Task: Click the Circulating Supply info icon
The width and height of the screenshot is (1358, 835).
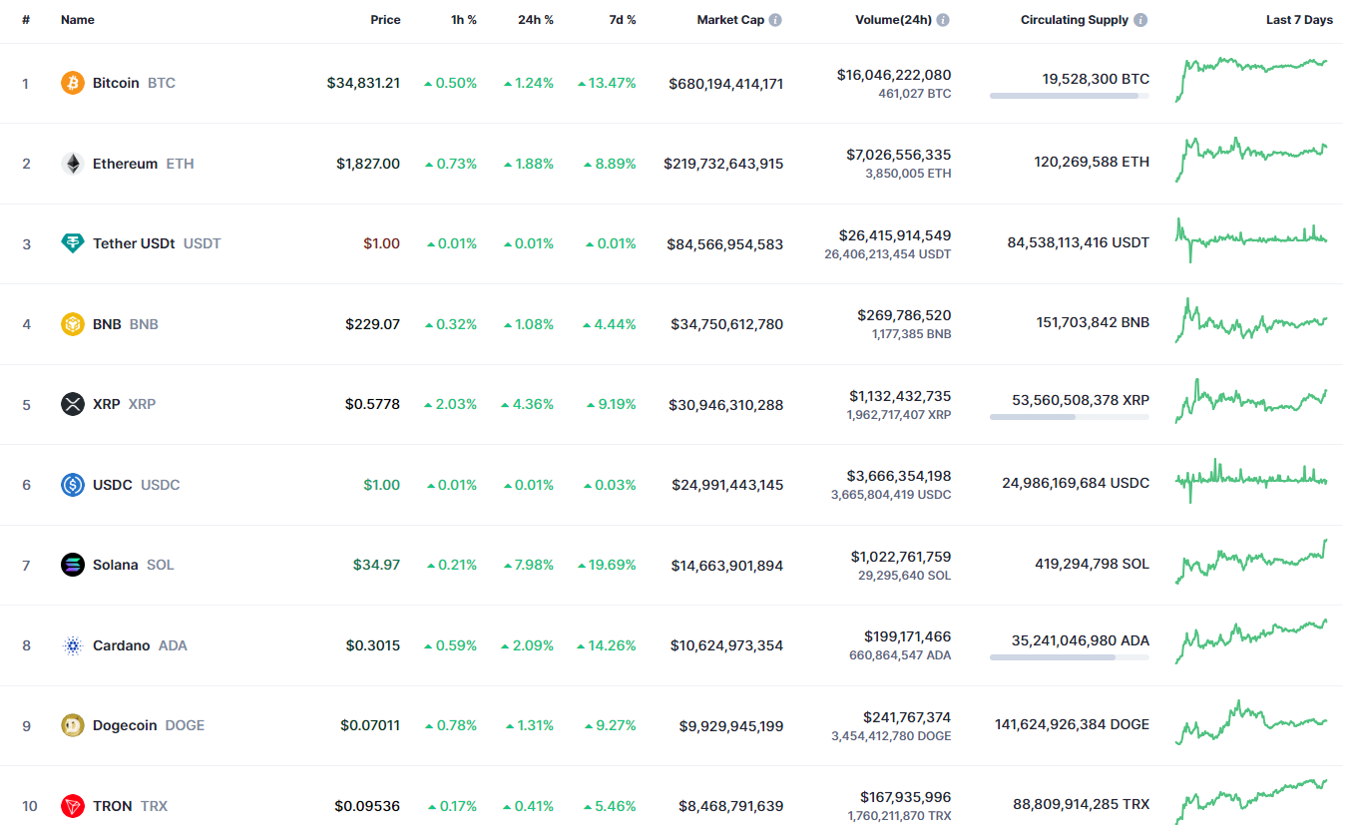Action: coord(1140,20)
